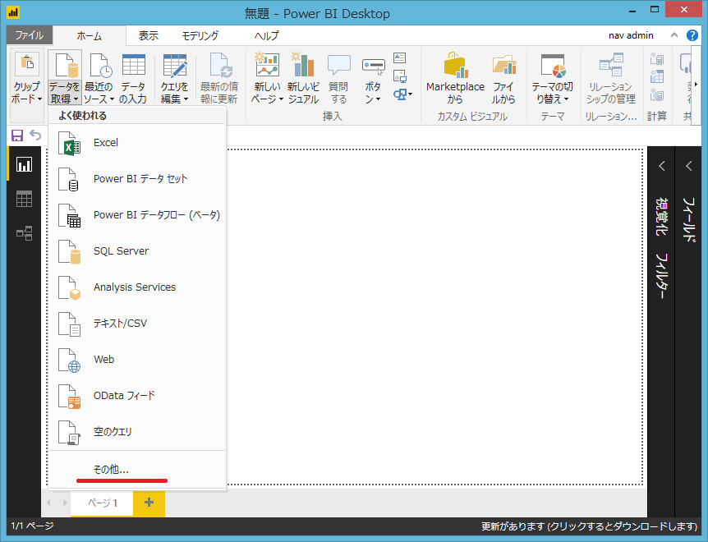The width and height of the screenshot is (708, 542).
Task: Open the ファイル file menu
Action: [x=30, y=35]
